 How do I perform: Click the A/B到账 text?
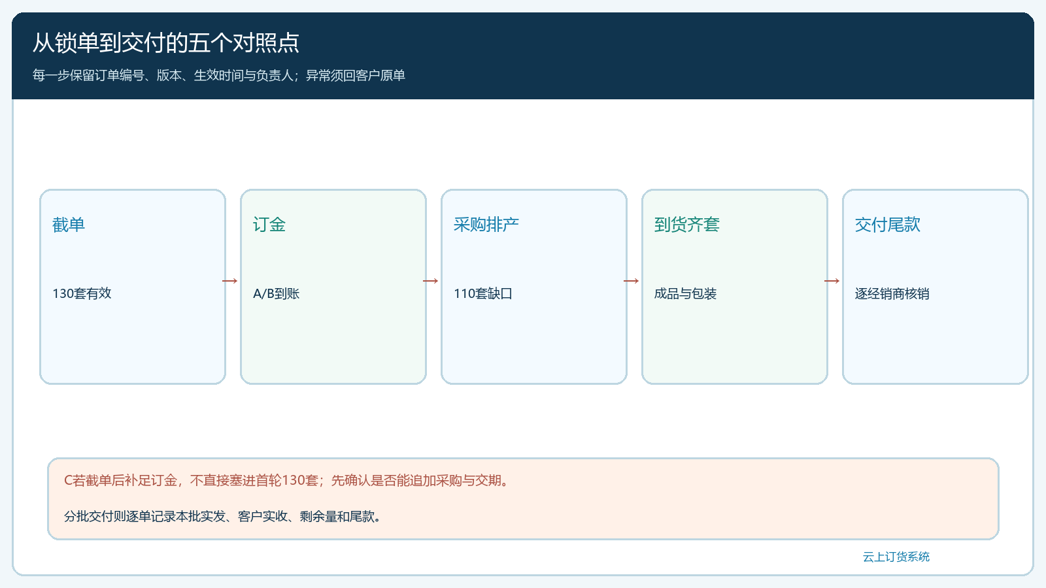(x=277, y=294)
